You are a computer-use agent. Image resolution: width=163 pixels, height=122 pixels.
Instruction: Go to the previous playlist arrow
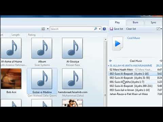click(110, 61)
